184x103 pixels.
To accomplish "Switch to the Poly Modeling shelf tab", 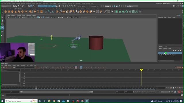I will [x=19, y=9].
